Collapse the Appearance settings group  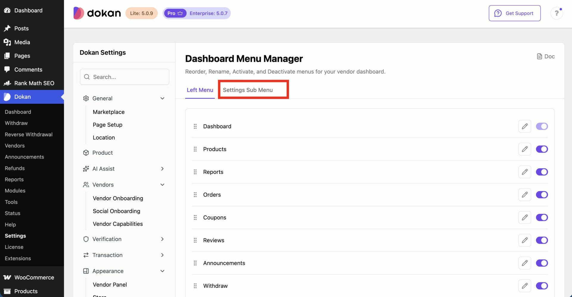click(162, 271)
